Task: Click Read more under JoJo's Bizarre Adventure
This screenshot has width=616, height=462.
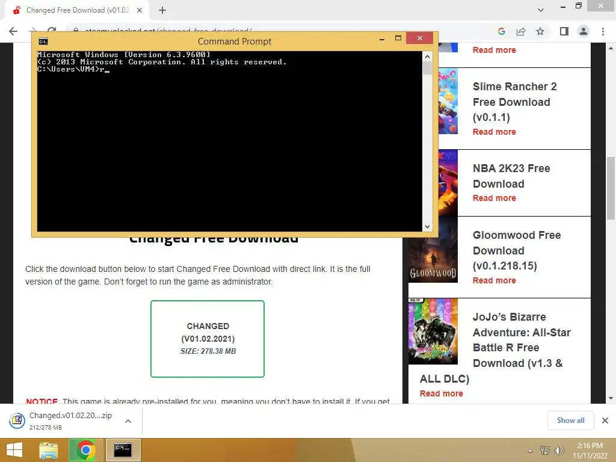Action: (441, 393)
